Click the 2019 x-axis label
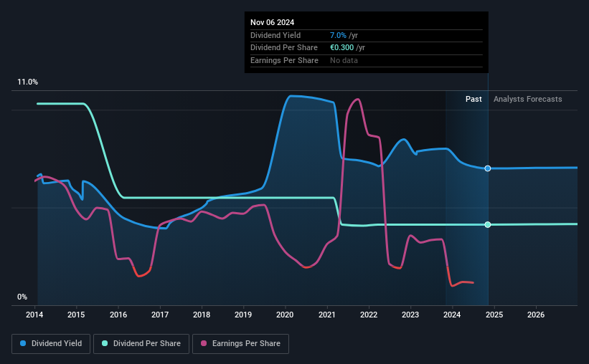The width and height of the screenshot is (589, 364). [x=243, y=315]
